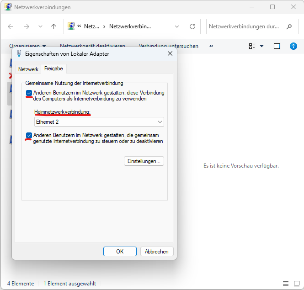Click the search magnifier icon
Viewport: 304px width, 290px height.
coord(289,26)
